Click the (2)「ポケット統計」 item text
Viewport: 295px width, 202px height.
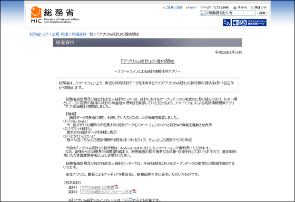tap(78, 129)
